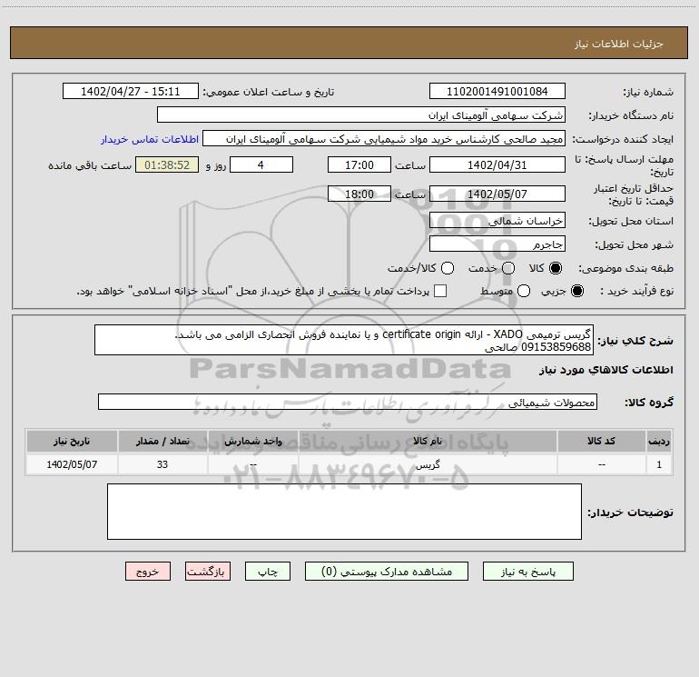Click the تاریخ نیاز column header
The width and height of the screenshot is (699, 677).
coord(72,441)
